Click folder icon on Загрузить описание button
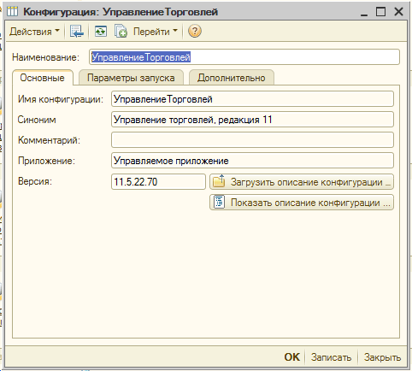This screenshot has height=371, width=412. click(219, 181)
